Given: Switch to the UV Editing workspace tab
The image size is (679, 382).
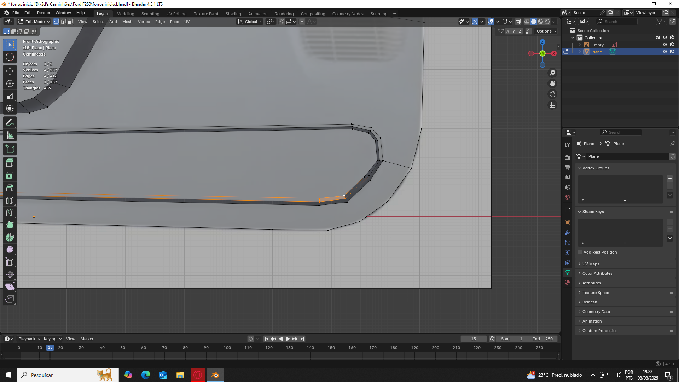Looking at the screenshot, I should click(176, 14).
